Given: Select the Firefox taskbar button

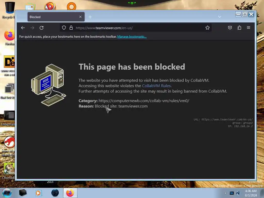Looking at the screenshot, I should (x=70, y=193).
